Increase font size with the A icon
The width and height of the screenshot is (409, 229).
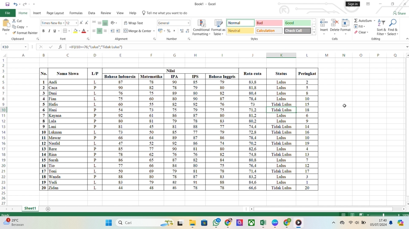(x=81, y=23)
